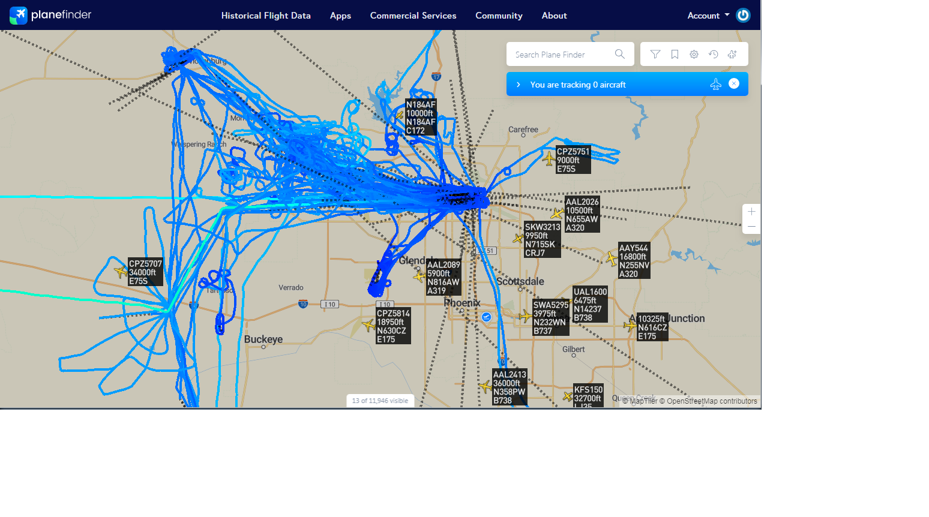Select the SKW3213 aircraft icon

pyautogui.click(x=519, y=239)
